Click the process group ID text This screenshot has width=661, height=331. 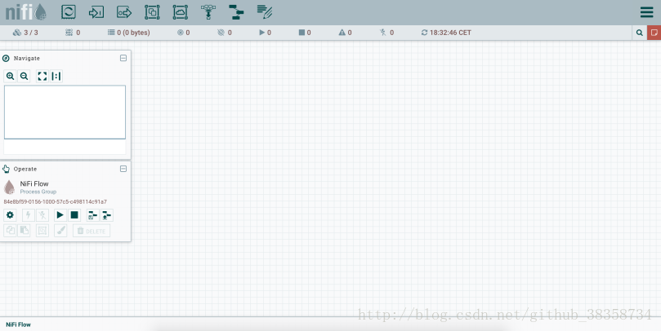56,202
